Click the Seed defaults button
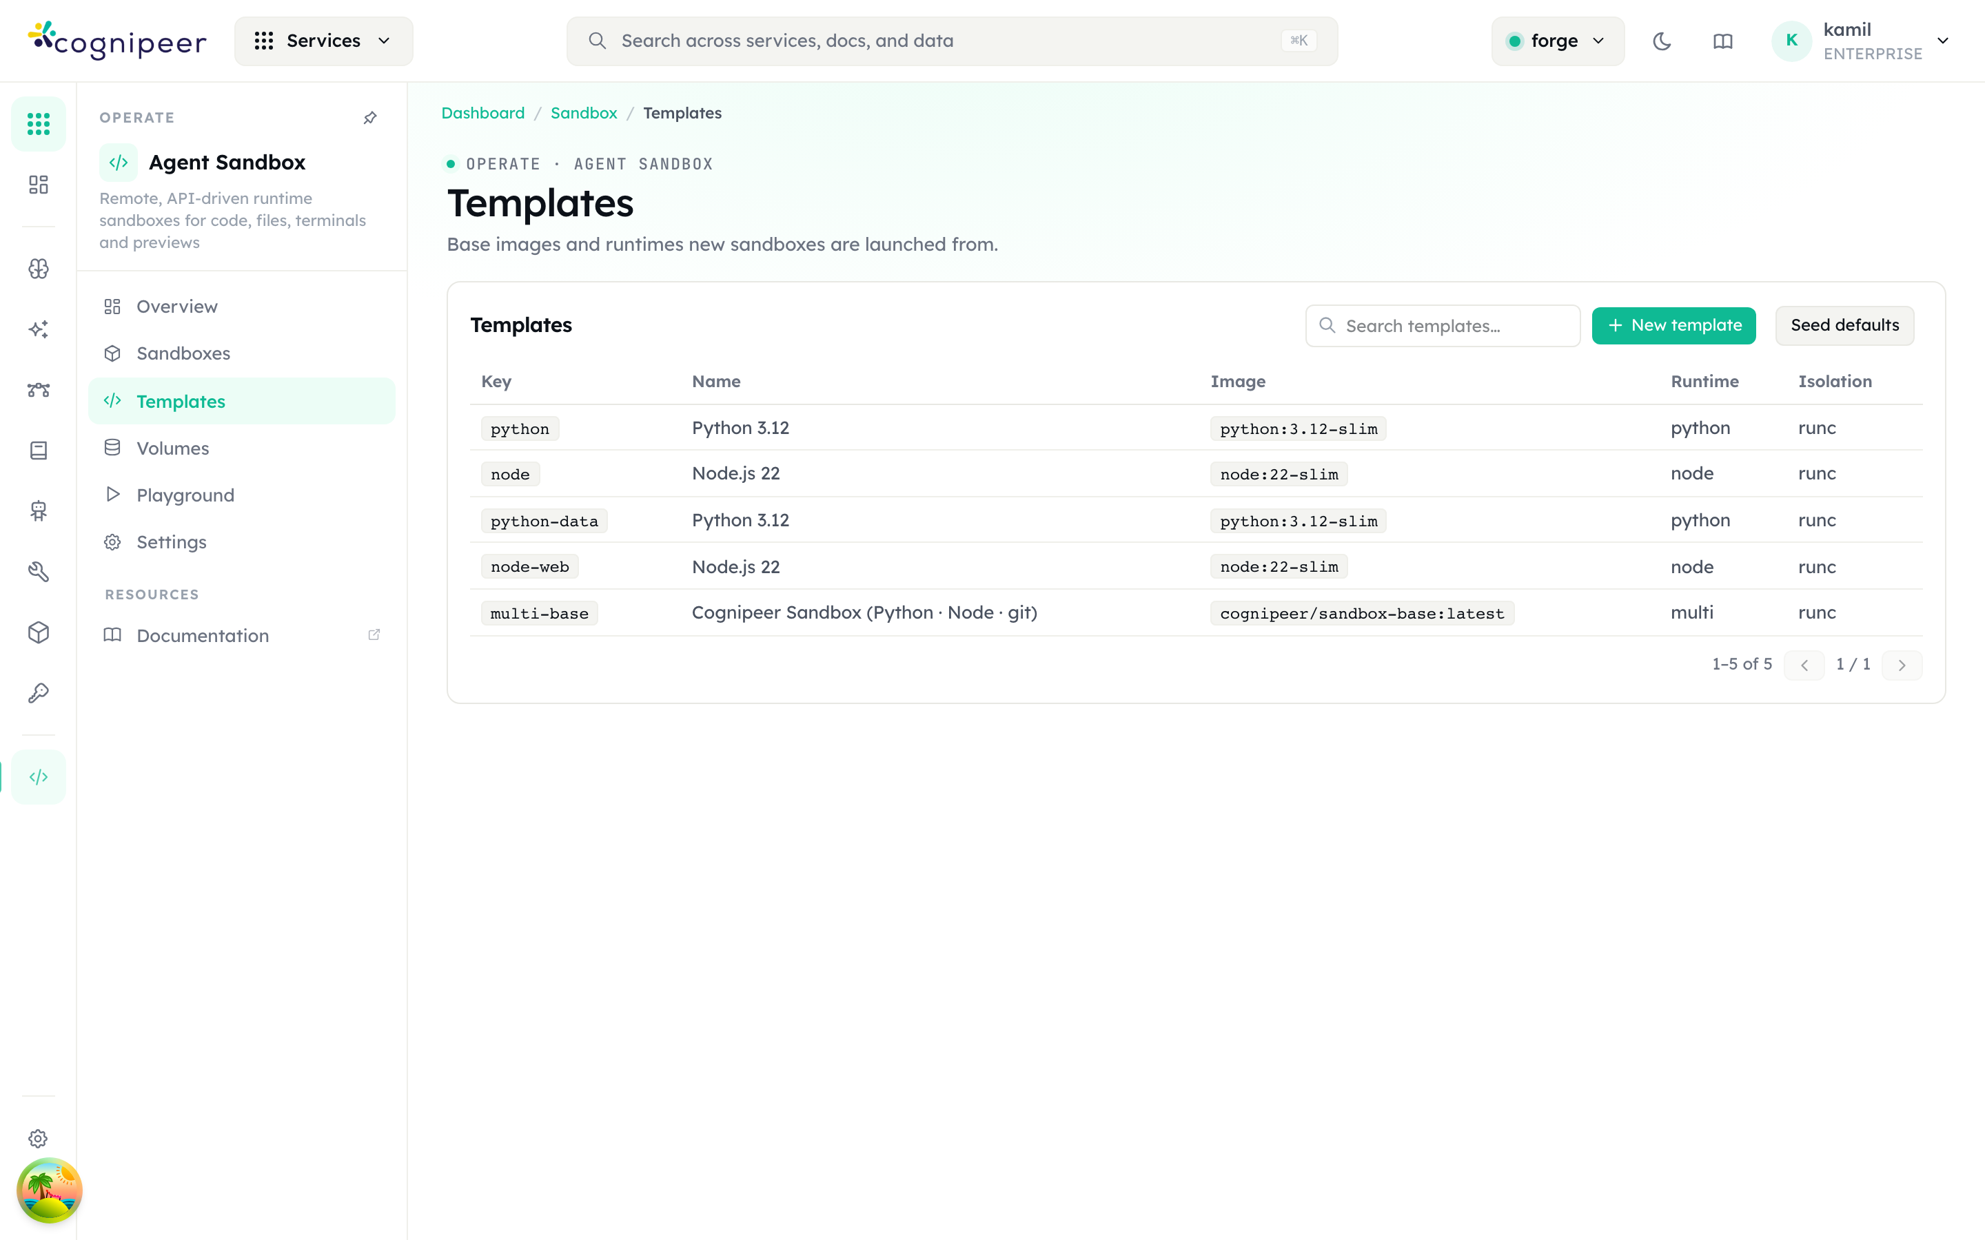 (x=1844, y=326)
